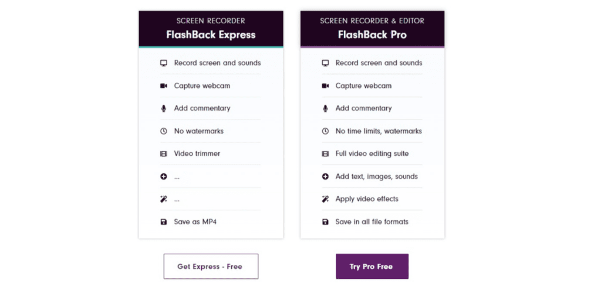Click the film icon beside Video trimmer
Image resolution: width=601 pixels, height=283 pixels.
[x=164, y=154]
